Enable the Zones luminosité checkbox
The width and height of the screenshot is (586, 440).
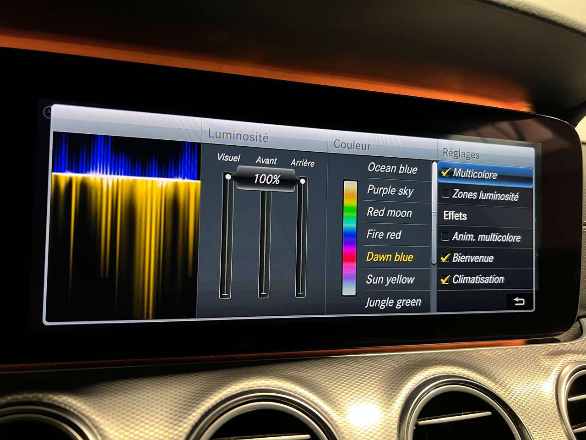[445, 194]
